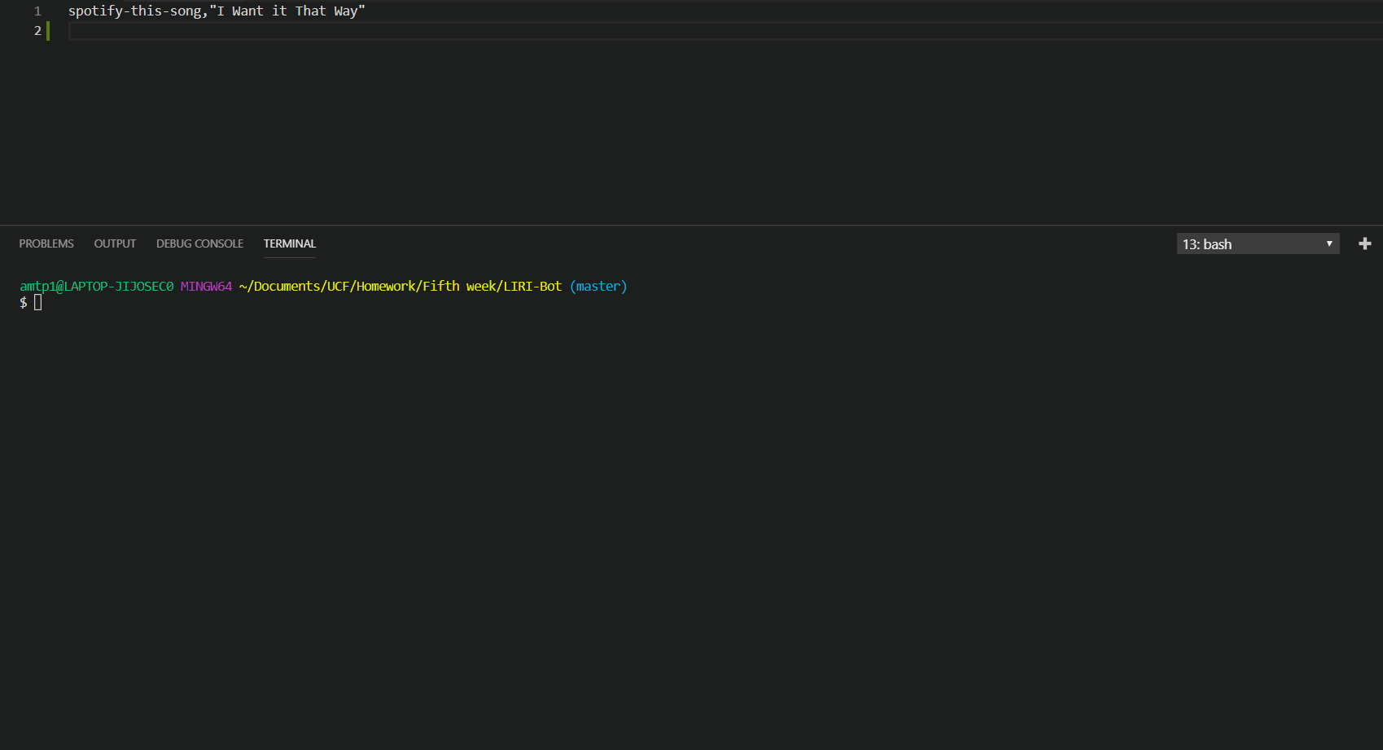Click the (master) branch label in the terminal
The height and width of the screenshot is (750, 1383).
(x=598, y=286)
